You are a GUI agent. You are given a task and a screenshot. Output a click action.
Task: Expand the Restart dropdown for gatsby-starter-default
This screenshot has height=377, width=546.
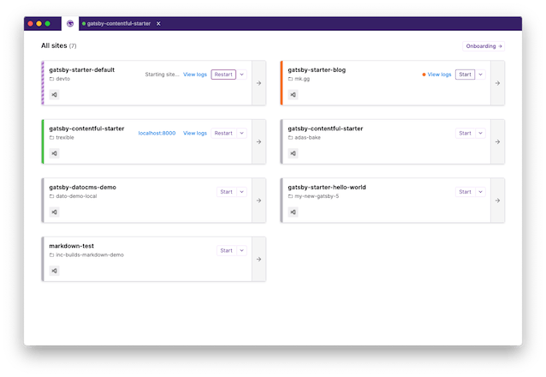[x=241, y=75]
